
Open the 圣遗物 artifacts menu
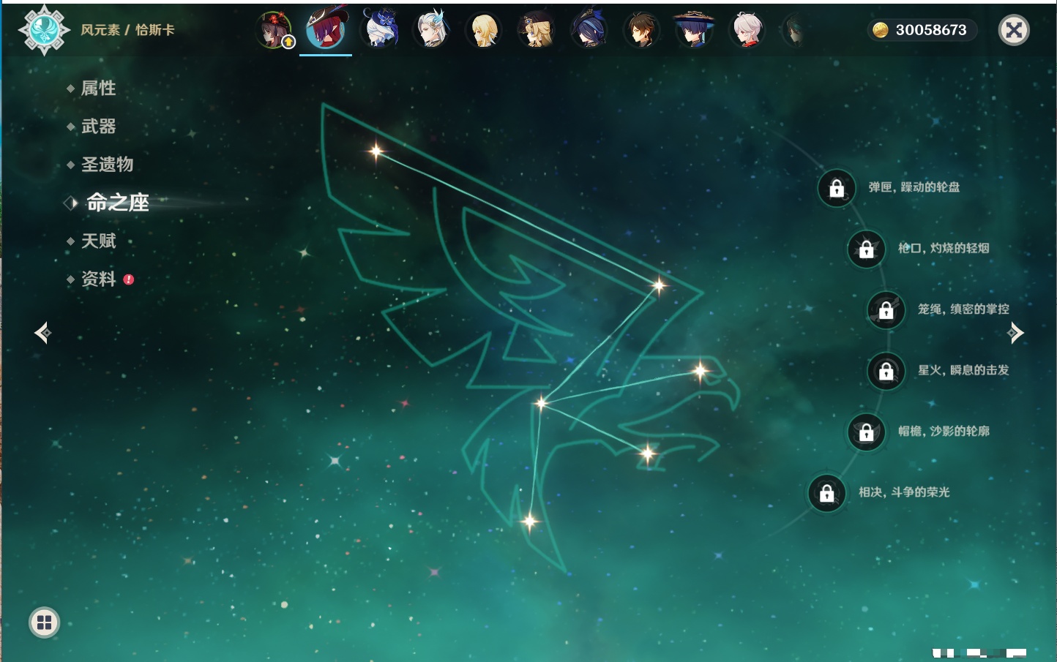107,165
